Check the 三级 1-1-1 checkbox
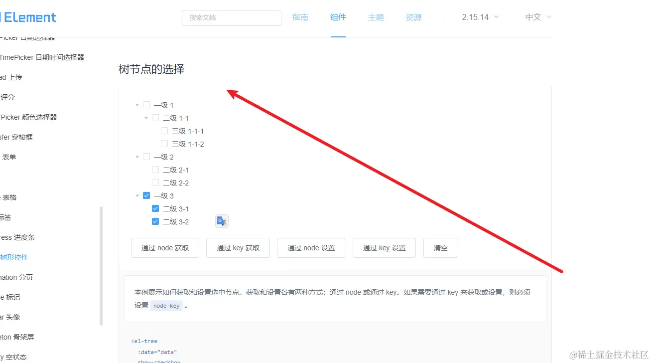This screenshot has width=652, height=363. coord(164,131)
